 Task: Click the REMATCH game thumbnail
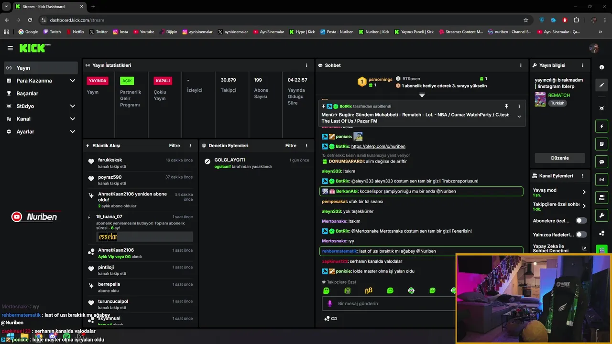540,99
